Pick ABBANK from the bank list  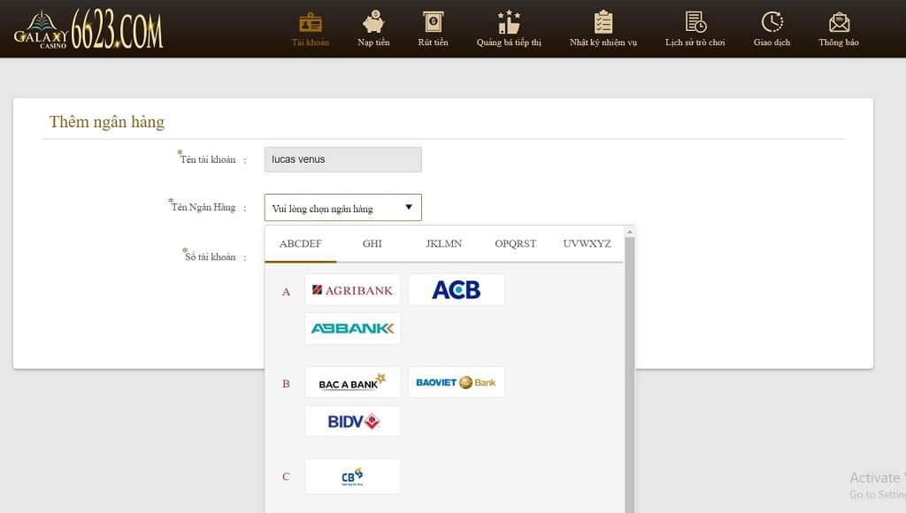pyautogui.click(x=352, y=329)
